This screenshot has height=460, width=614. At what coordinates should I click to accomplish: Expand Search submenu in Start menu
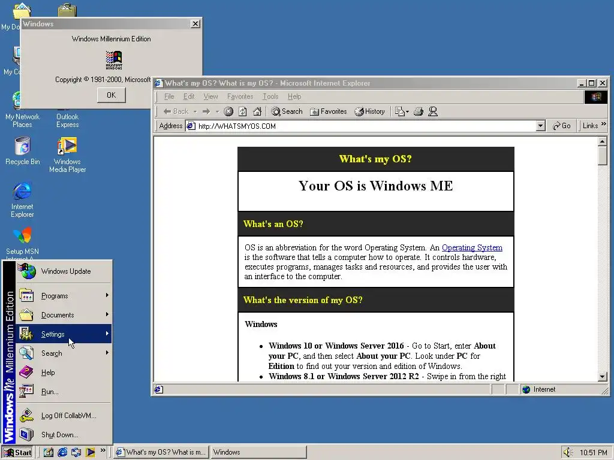click(x=64, y=353)
